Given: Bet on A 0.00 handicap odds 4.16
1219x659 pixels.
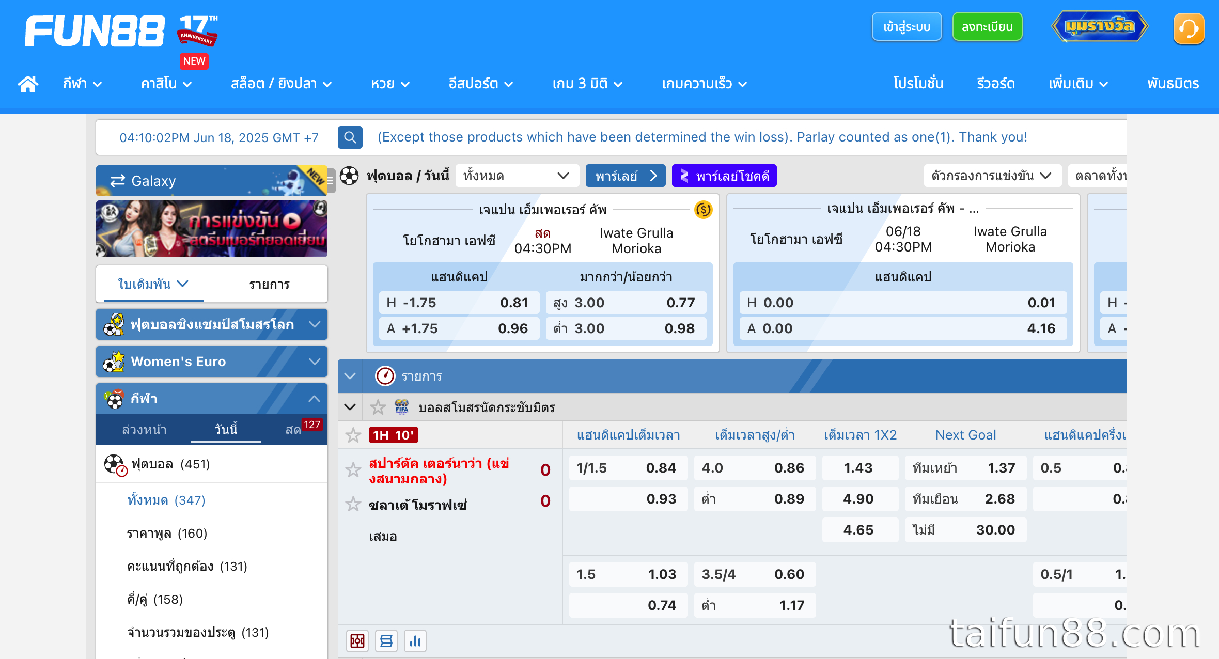Looking at the screenshot, I should (x=903, y=328).
